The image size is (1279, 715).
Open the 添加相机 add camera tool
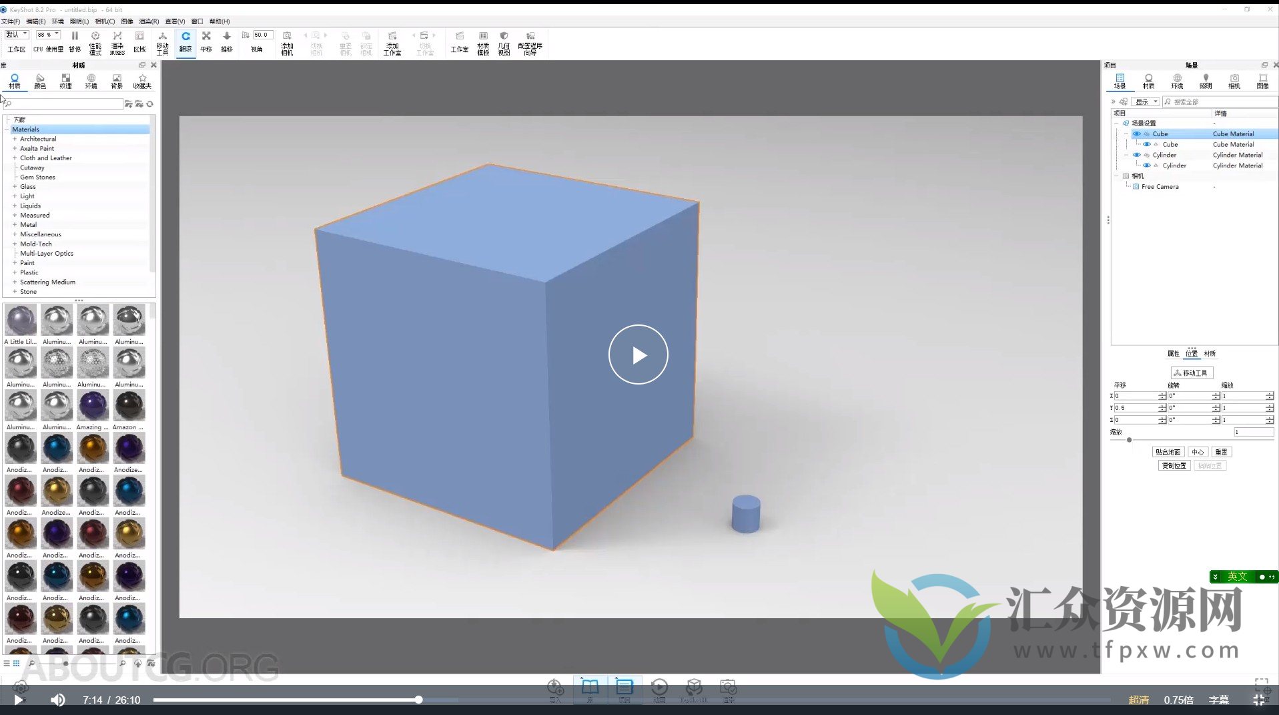[287, 42]
